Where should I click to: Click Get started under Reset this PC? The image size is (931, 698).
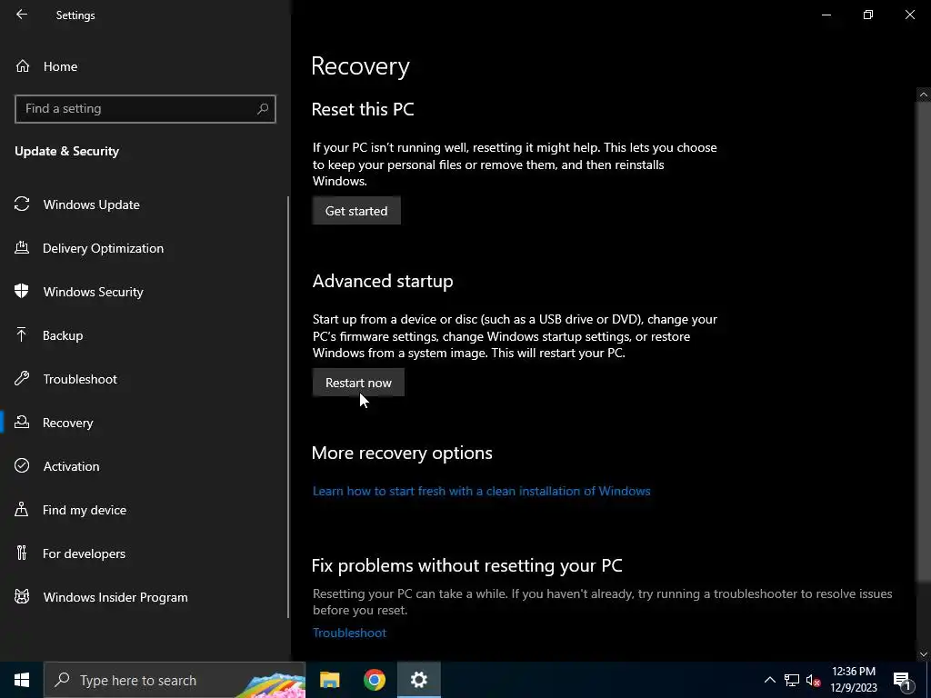click(356, 211)
